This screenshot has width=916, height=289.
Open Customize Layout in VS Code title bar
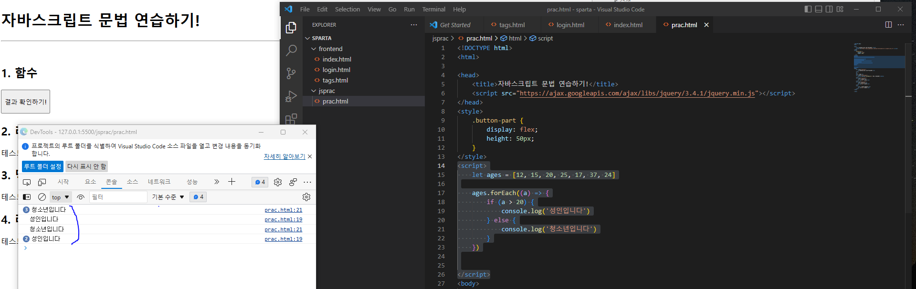pos(840,9)
